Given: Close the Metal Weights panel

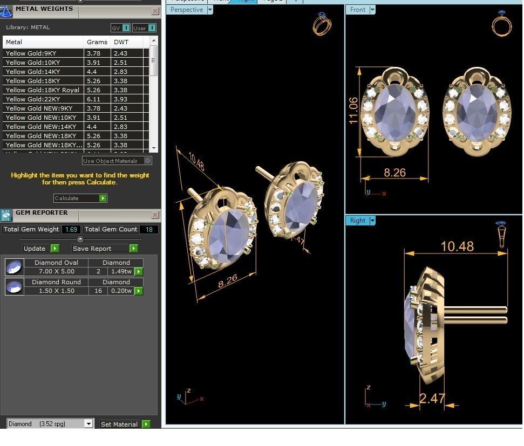Looking at the screenshot, I should coord(155,11).
